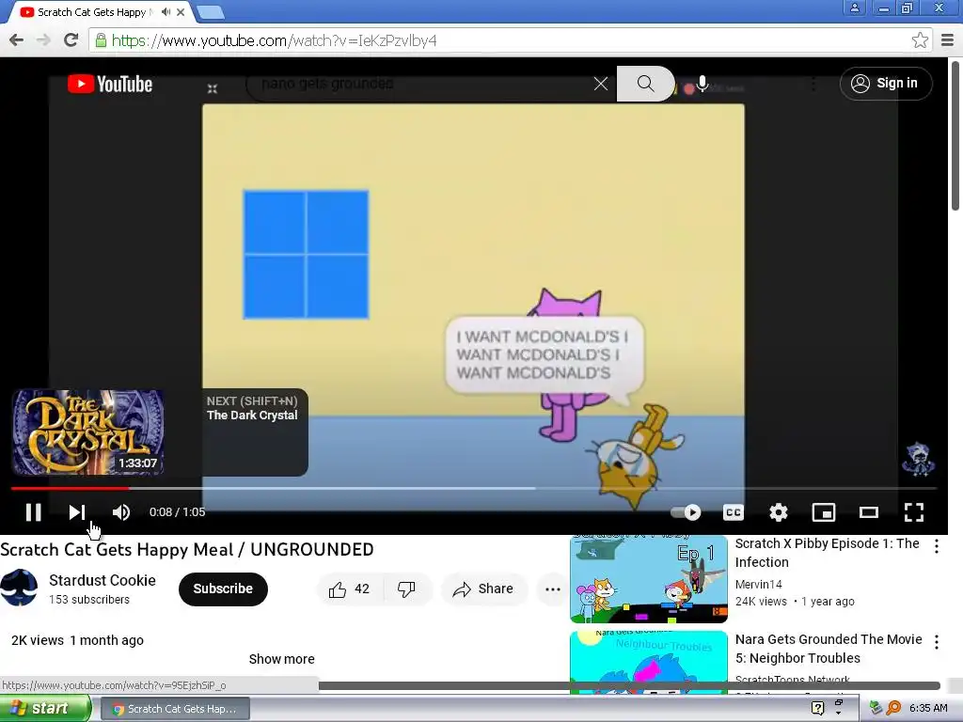This screenshot has height=722, width=963.
Task: Open options menu for Nara Gets Grounded
Action: pos(937,642)
